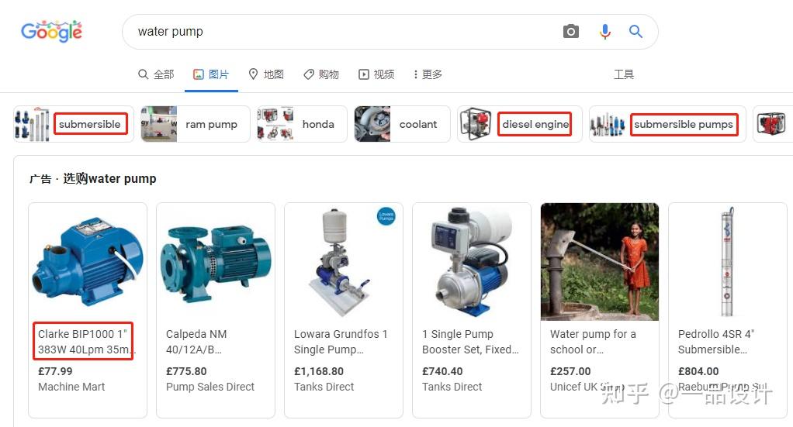
Task: Click the Calpeda NM 40/12A/B title
Action: click(x=196, y=342)
